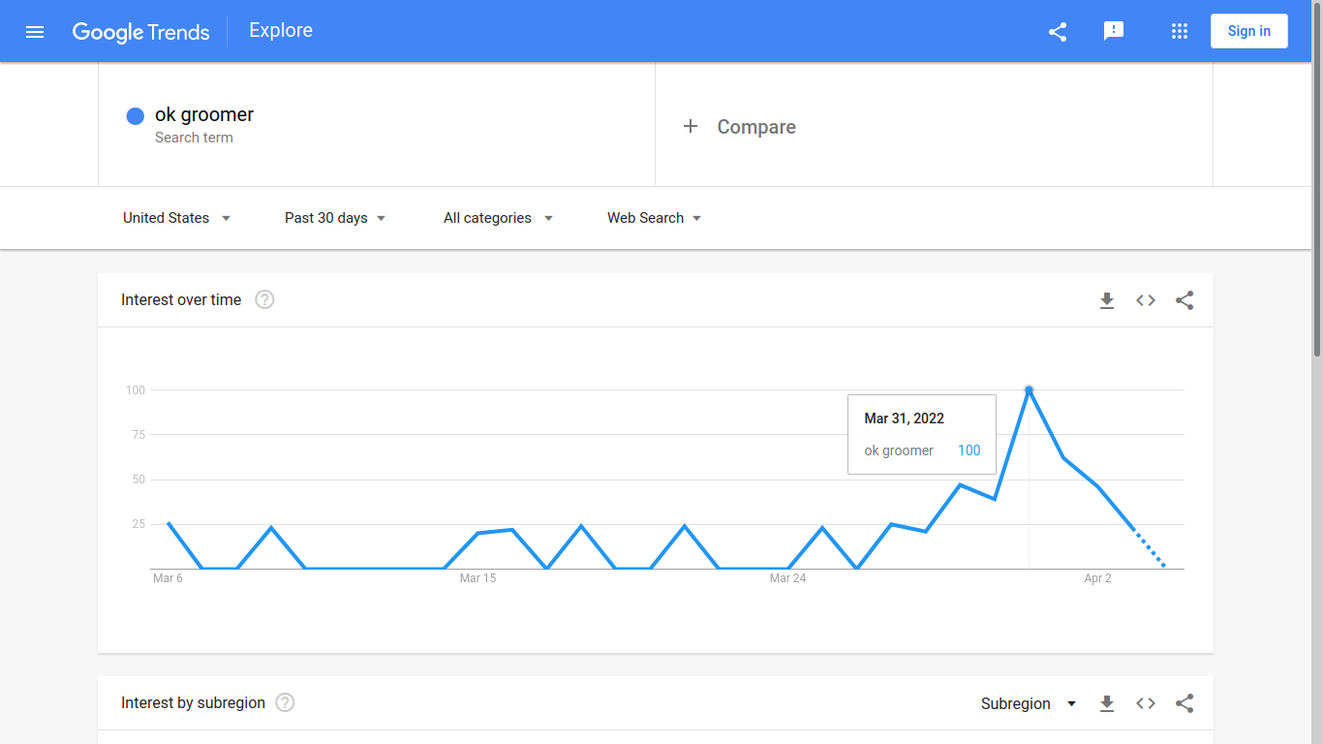The image size is (1323, 744).
Task: Download Interest over time CSV
Action: pyautogui.click(x=1107, y=300)
